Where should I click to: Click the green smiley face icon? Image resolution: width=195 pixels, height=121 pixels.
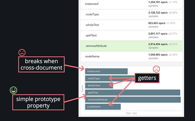tap(13, 90)
